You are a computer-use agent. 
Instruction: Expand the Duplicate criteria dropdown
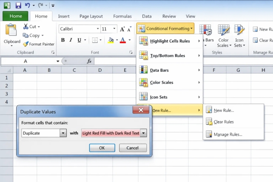(63, 133)
